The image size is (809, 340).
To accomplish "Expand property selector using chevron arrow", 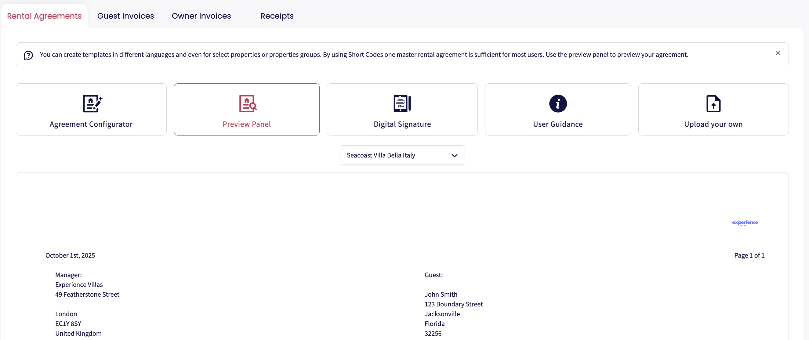I will tap(454, 155).
